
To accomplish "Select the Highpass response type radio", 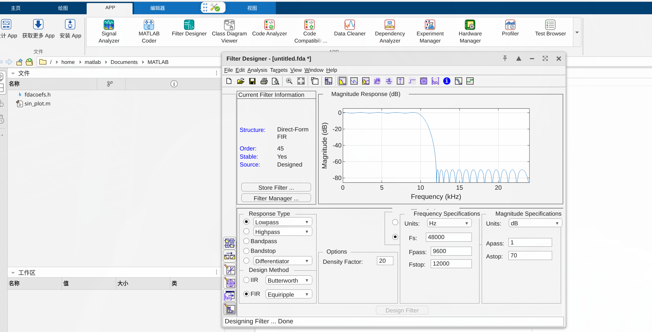I will [246, 231].
